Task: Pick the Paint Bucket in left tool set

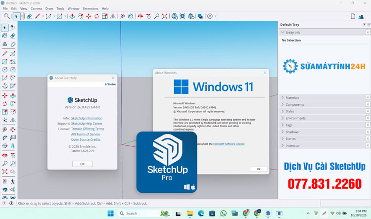Action: point(5,36)
